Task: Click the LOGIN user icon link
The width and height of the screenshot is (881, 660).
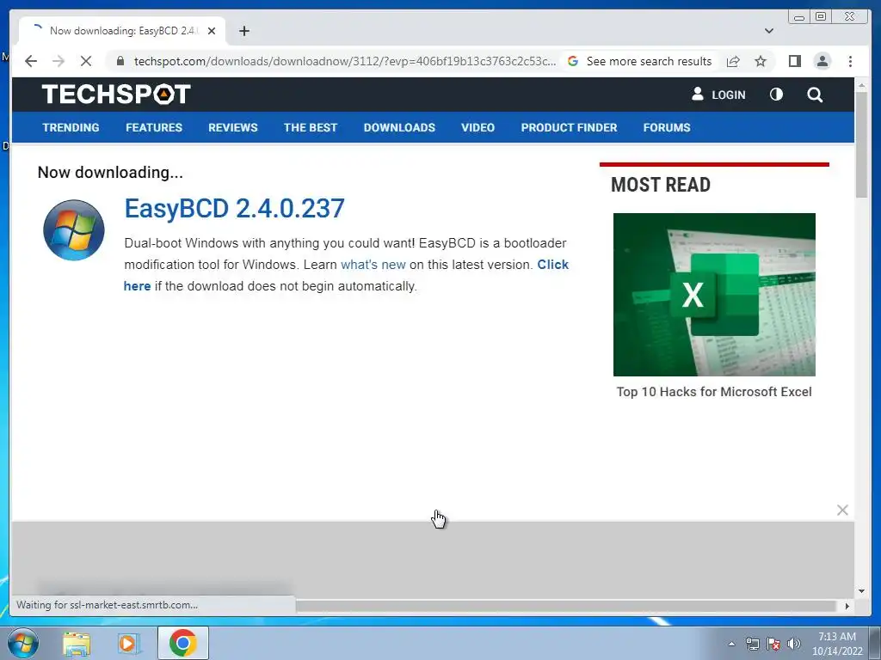Action: click(x=718, y=95)
